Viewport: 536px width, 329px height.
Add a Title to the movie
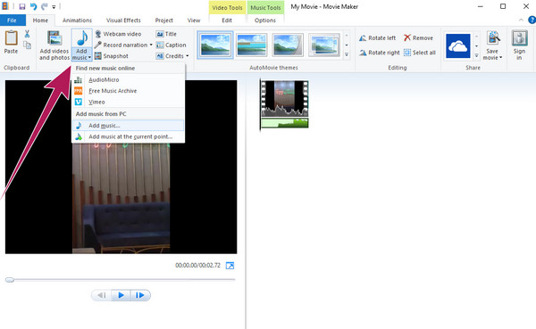pos(166,34)
